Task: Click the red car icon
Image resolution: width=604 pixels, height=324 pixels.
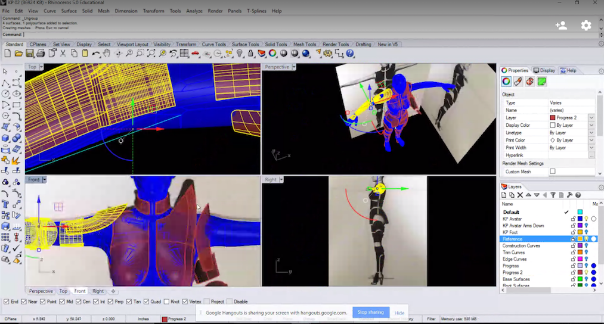Action: coord(196,54)
